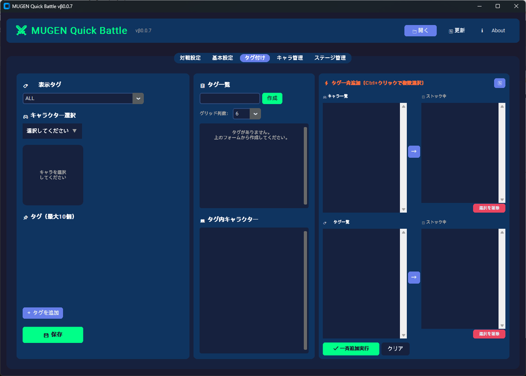Click down arrow of batch タグ一覧 scrollbar
Screen dimensions: 526x376
pyautogui.click(x=404, y=335)
